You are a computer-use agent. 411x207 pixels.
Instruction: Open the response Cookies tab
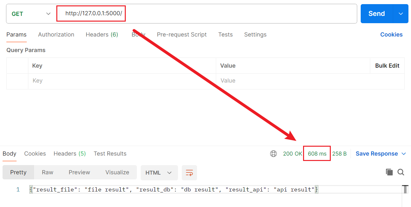coord(35,154)
